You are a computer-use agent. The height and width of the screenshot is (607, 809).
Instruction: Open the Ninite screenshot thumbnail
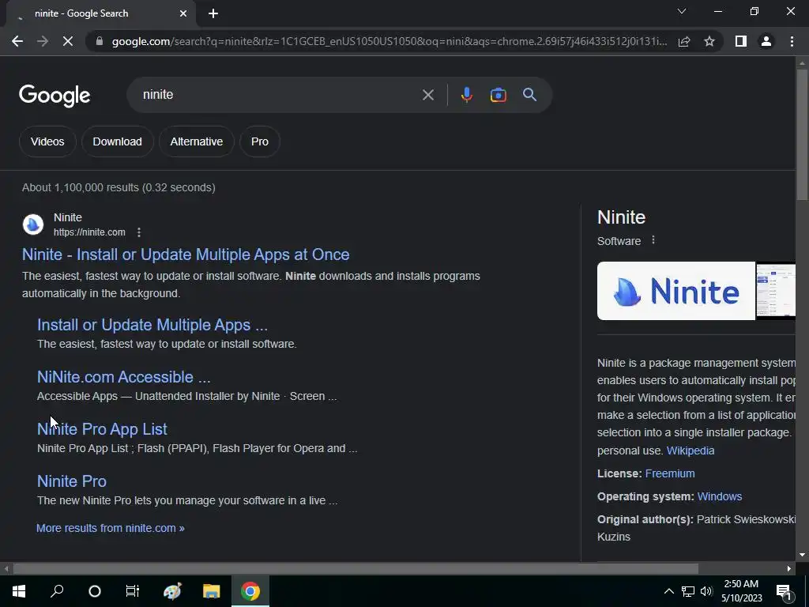pos(776,291)
